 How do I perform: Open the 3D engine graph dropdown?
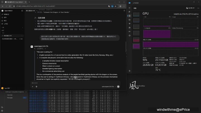pos(145,17)
